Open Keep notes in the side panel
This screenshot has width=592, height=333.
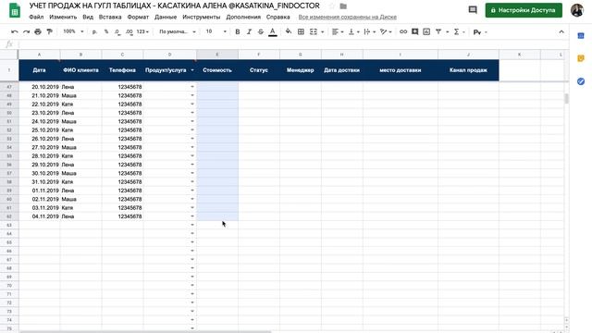581,58
